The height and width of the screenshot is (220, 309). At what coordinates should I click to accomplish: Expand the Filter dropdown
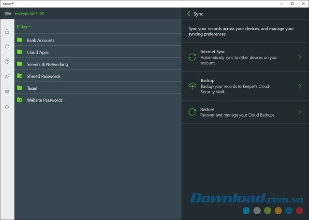pos(24,27)
